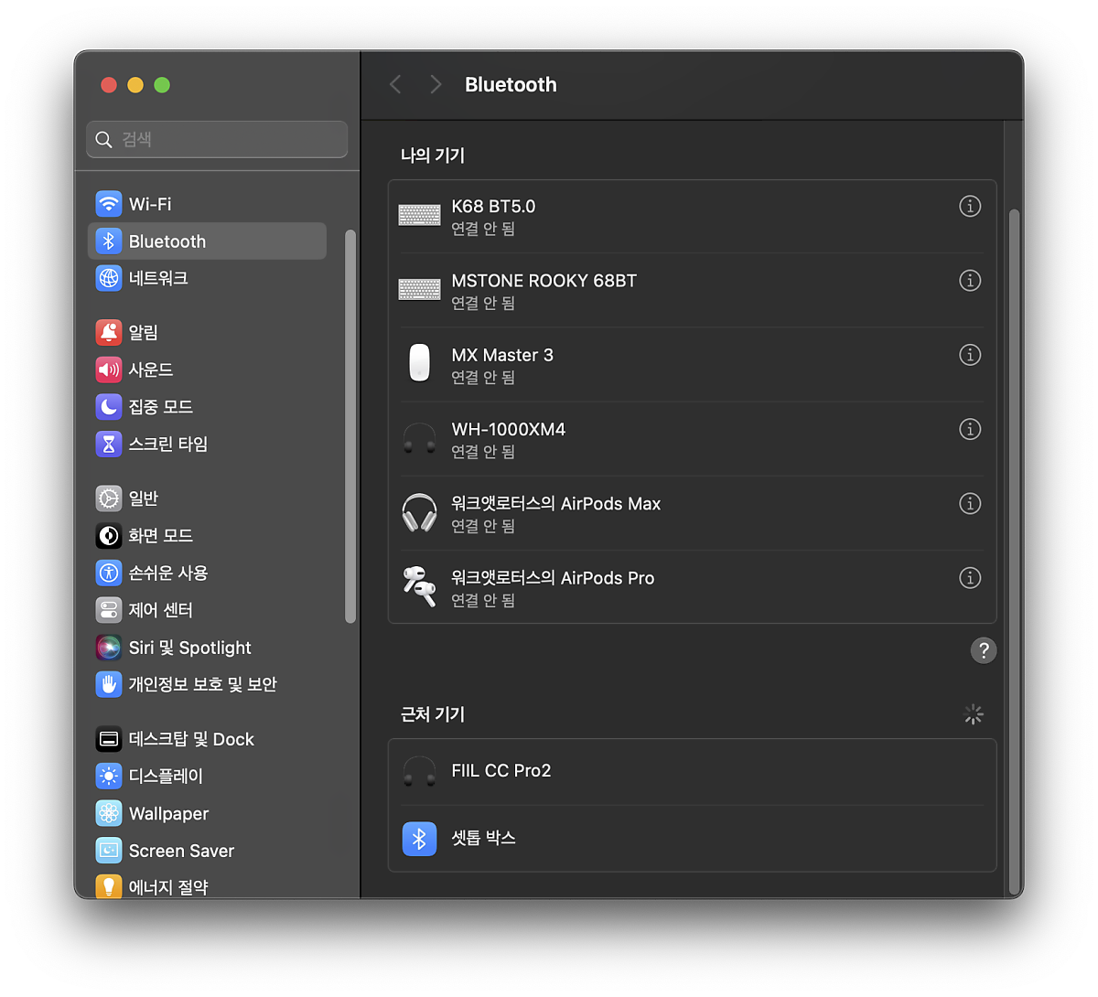Click the AirPods Pro earbuds icon
Viewport: 1098px width, 997px height.
[419, 586]
